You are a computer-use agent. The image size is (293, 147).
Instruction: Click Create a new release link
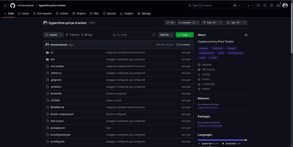coord(208,107)
